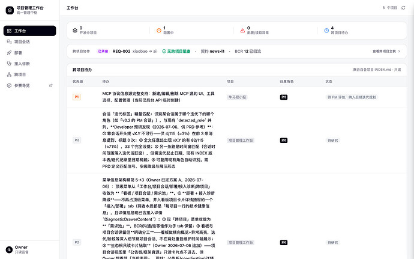Click the 工作台 grid icon in sidebar
Viewport: 414px width, 259px height.
[9, 31]
